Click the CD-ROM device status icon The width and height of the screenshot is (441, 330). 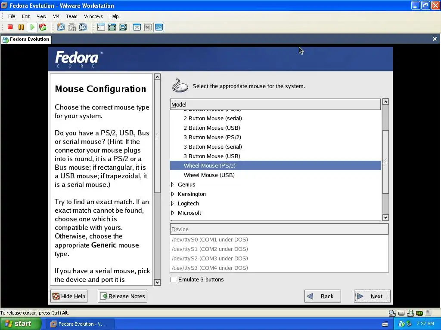(x=392, y=313)
